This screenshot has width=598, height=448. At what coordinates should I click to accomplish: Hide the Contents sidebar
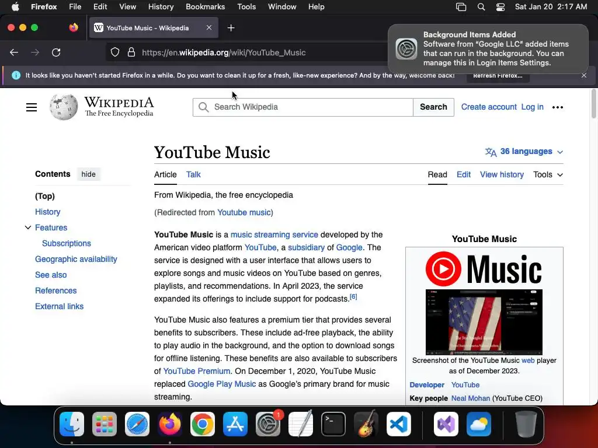[89, 174]
